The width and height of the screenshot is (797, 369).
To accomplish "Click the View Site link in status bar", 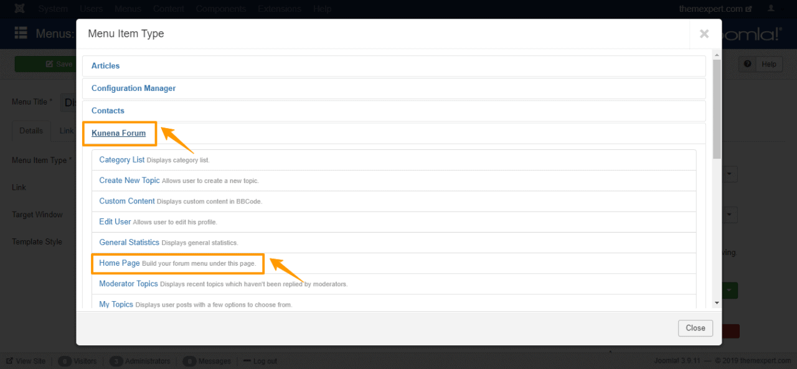I will pos(26,361).
